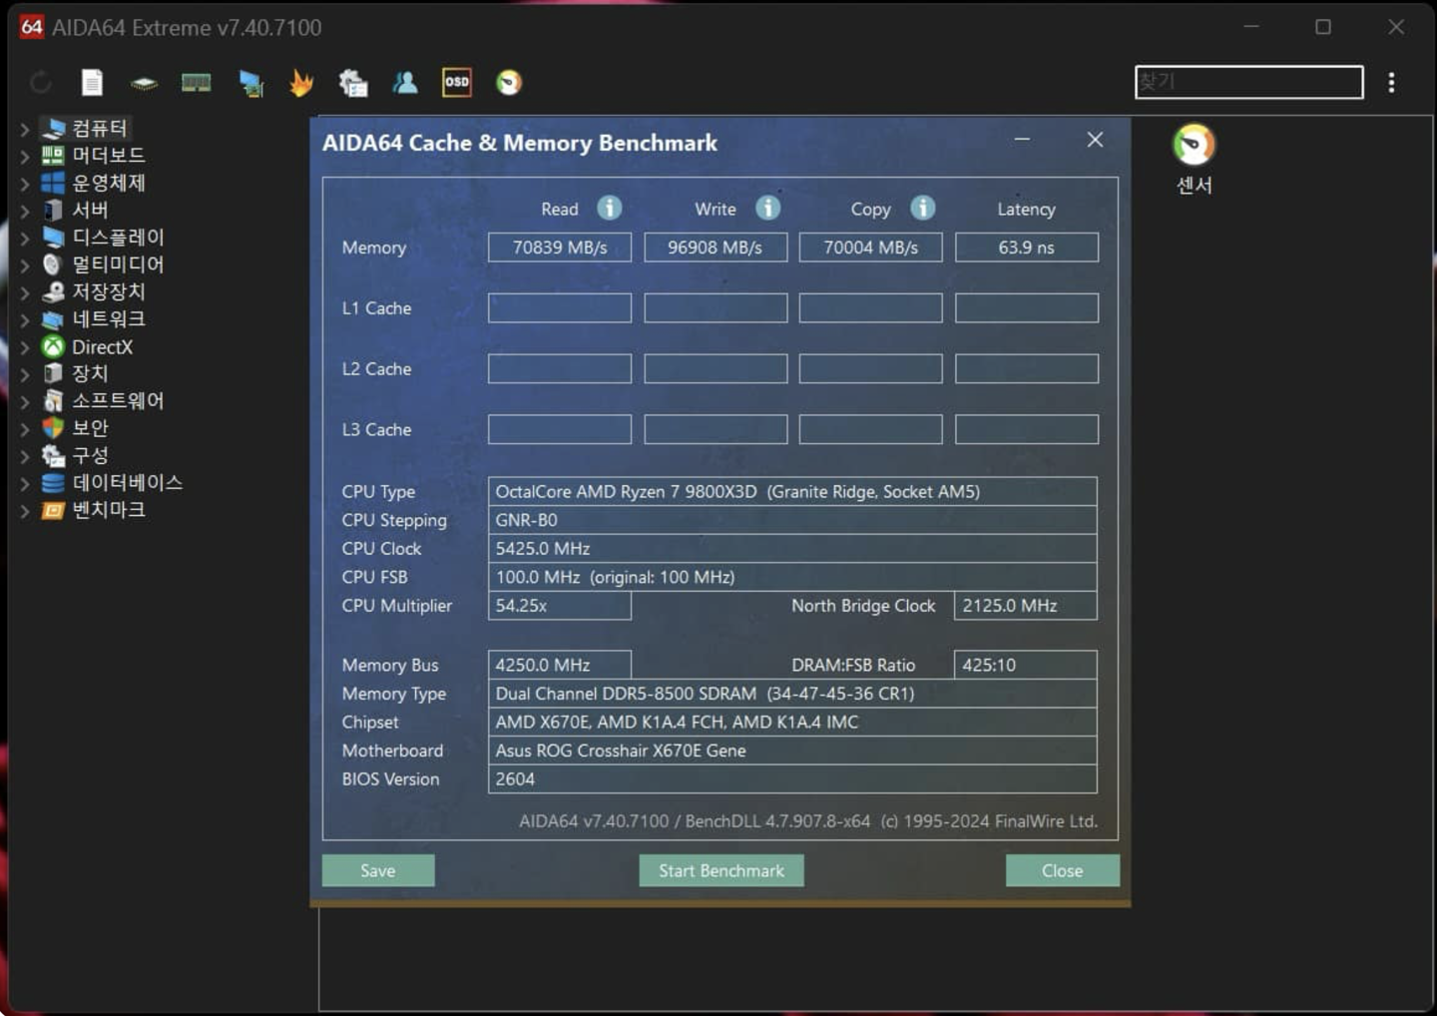
Task: Click the info icon beside Copy
Action: (x=923, y=208)
